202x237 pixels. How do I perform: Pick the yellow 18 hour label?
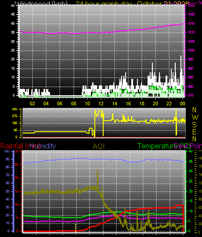(x=142, y=104)
